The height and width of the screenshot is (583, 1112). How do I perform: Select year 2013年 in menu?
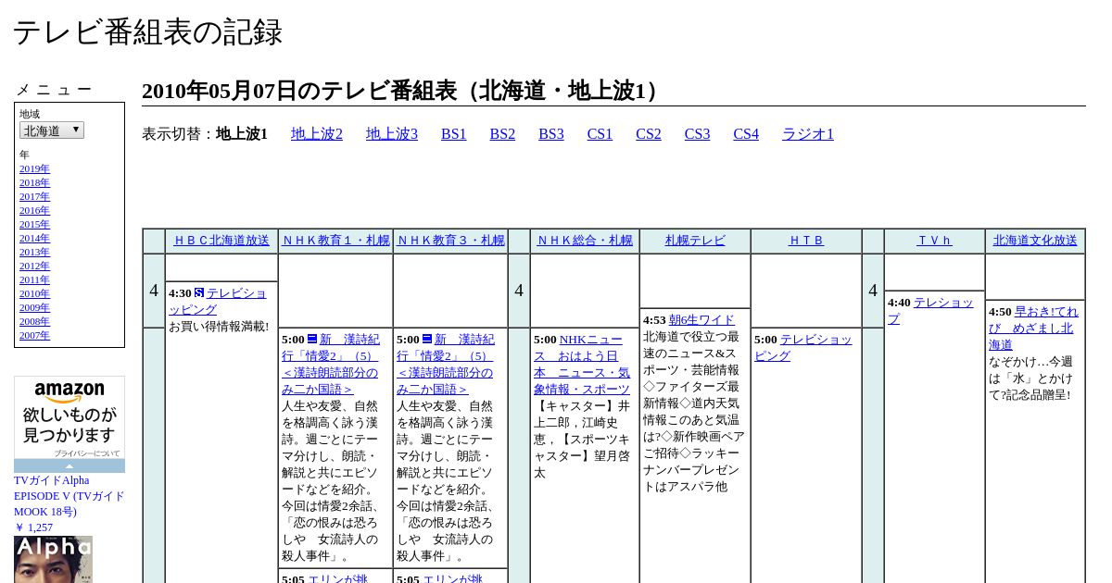(34, 253)
